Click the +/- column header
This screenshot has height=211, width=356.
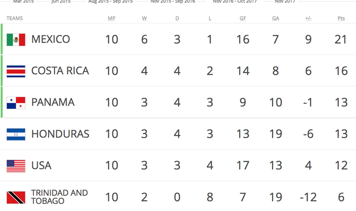(308, 18)
